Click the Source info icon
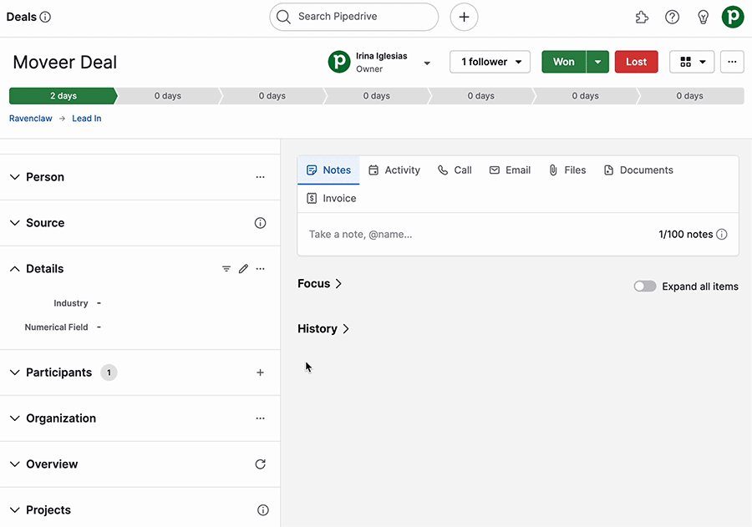 tap(260, 223)
